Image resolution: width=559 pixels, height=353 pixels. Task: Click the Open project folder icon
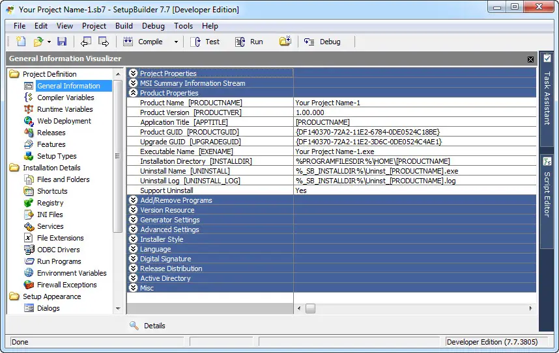point(38,42)
